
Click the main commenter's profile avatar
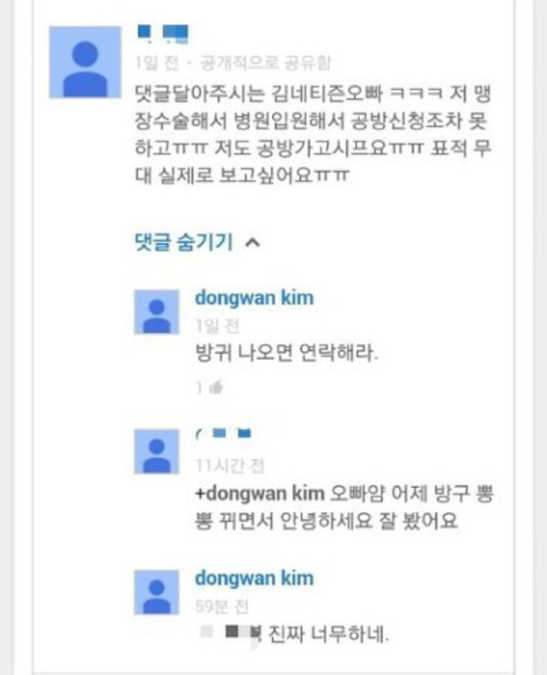(85, 62)
